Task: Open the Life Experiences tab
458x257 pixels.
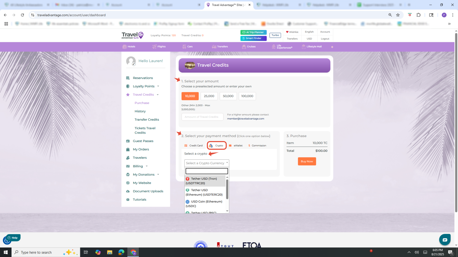Action: pos(282,47)
